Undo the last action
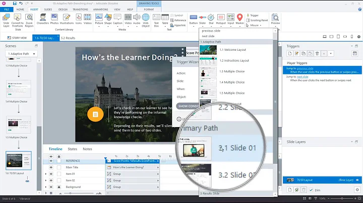Image resolution: width=363 pixels, height=203 pixels. 21,3
